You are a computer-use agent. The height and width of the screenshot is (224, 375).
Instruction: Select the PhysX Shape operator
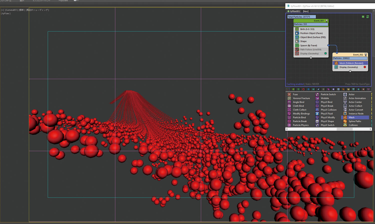tap(325, 121)
